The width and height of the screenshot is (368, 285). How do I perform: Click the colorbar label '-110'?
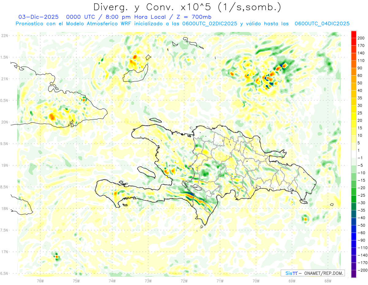[x=362, y=248]
